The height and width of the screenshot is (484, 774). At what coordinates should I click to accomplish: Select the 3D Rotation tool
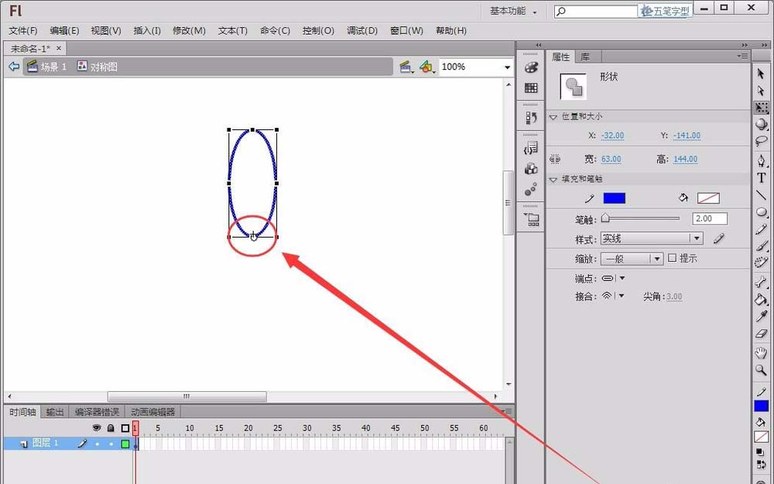tap(761, 124)
